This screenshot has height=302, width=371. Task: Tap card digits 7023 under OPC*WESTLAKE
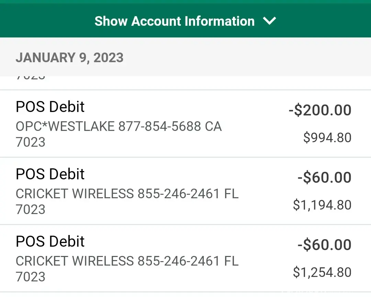click(31, 142)
